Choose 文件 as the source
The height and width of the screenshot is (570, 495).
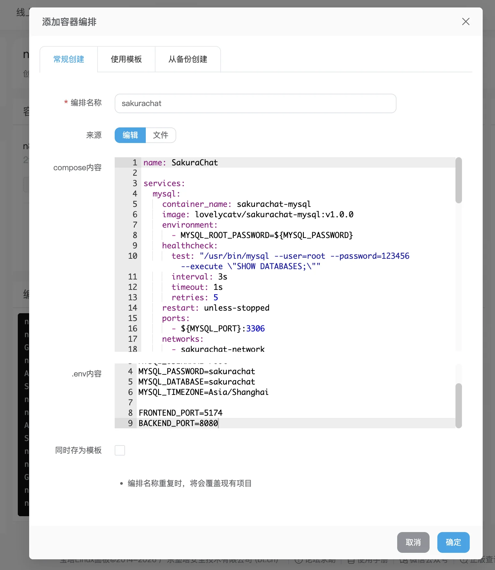pyautogui.click(x=161, y=135)
